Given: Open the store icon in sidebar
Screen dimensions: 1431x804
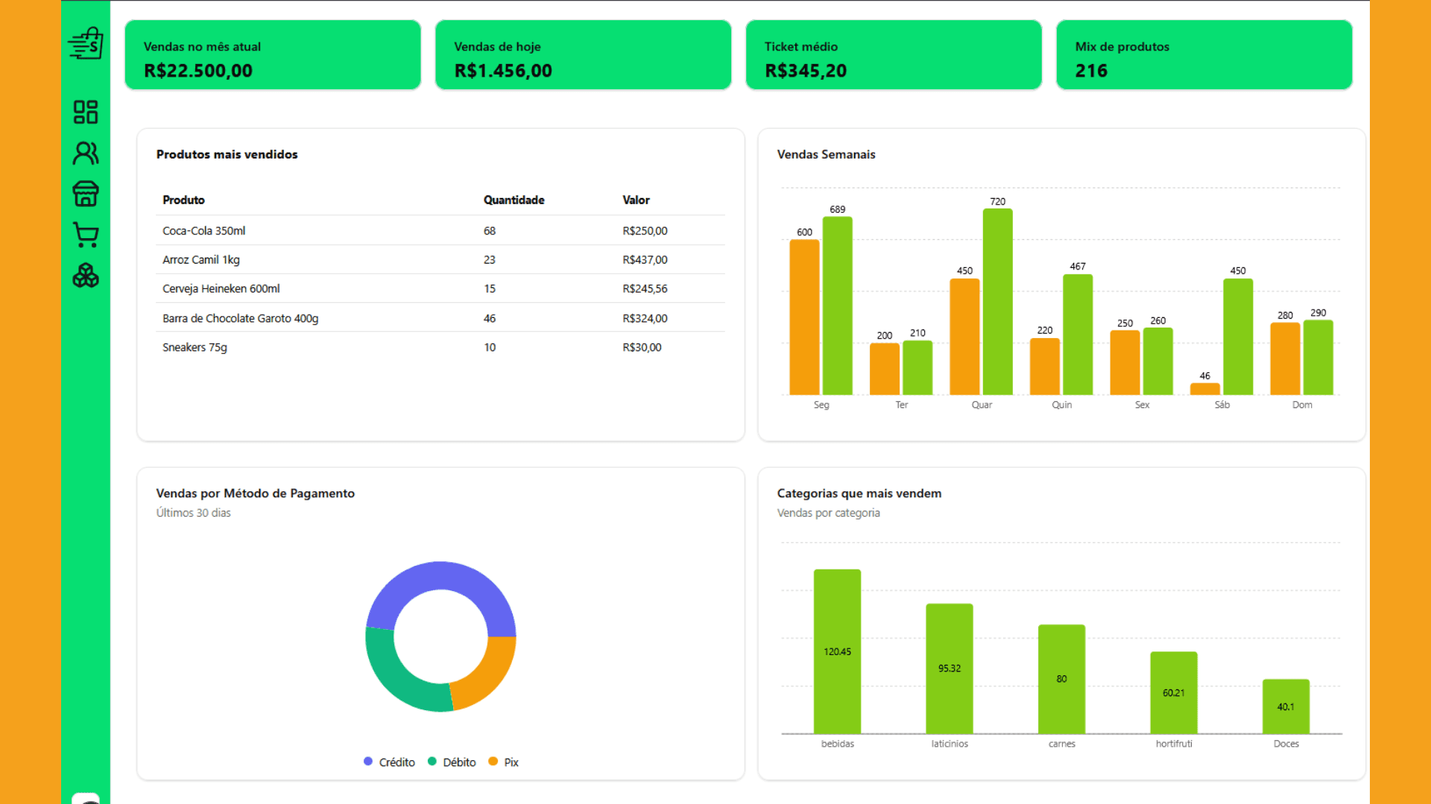Looking at the screenshot, I should (86, 194).
